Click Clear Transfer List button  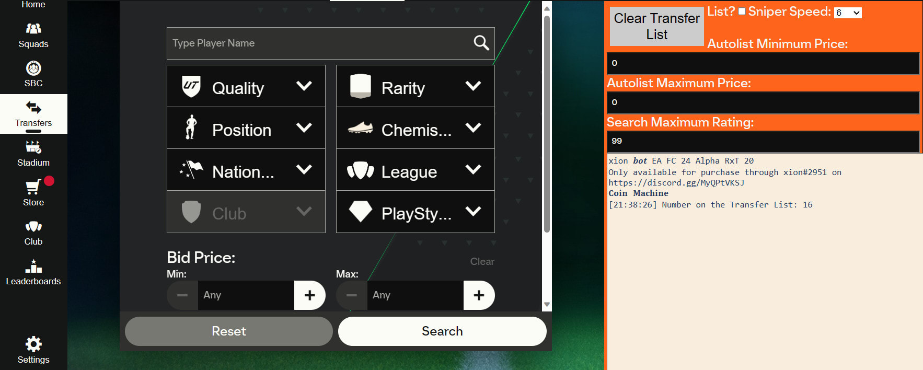(x=657, y=26)
